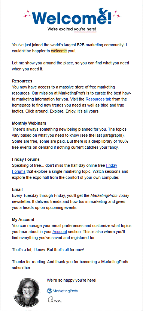Click the pink sparkle stars right of Welcome
The height and width of the screenshot is (311, 143).
[x=117, y=14]
